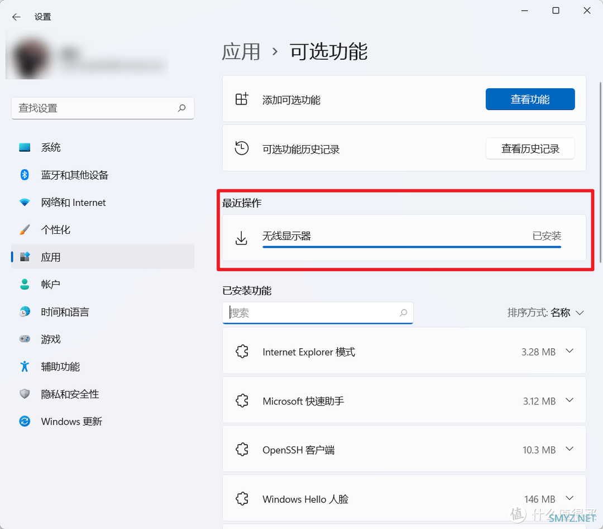Click the privacy shield icon in sidebar
This screenshot has width=603, height=529.
(x=25, y=394)
